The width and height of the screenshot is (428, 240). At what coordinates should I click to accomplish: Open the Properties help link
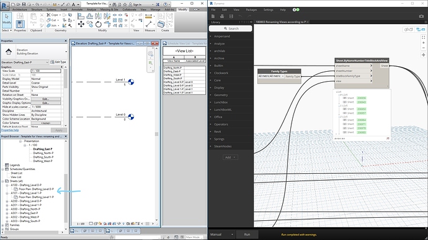click(10, 130)
